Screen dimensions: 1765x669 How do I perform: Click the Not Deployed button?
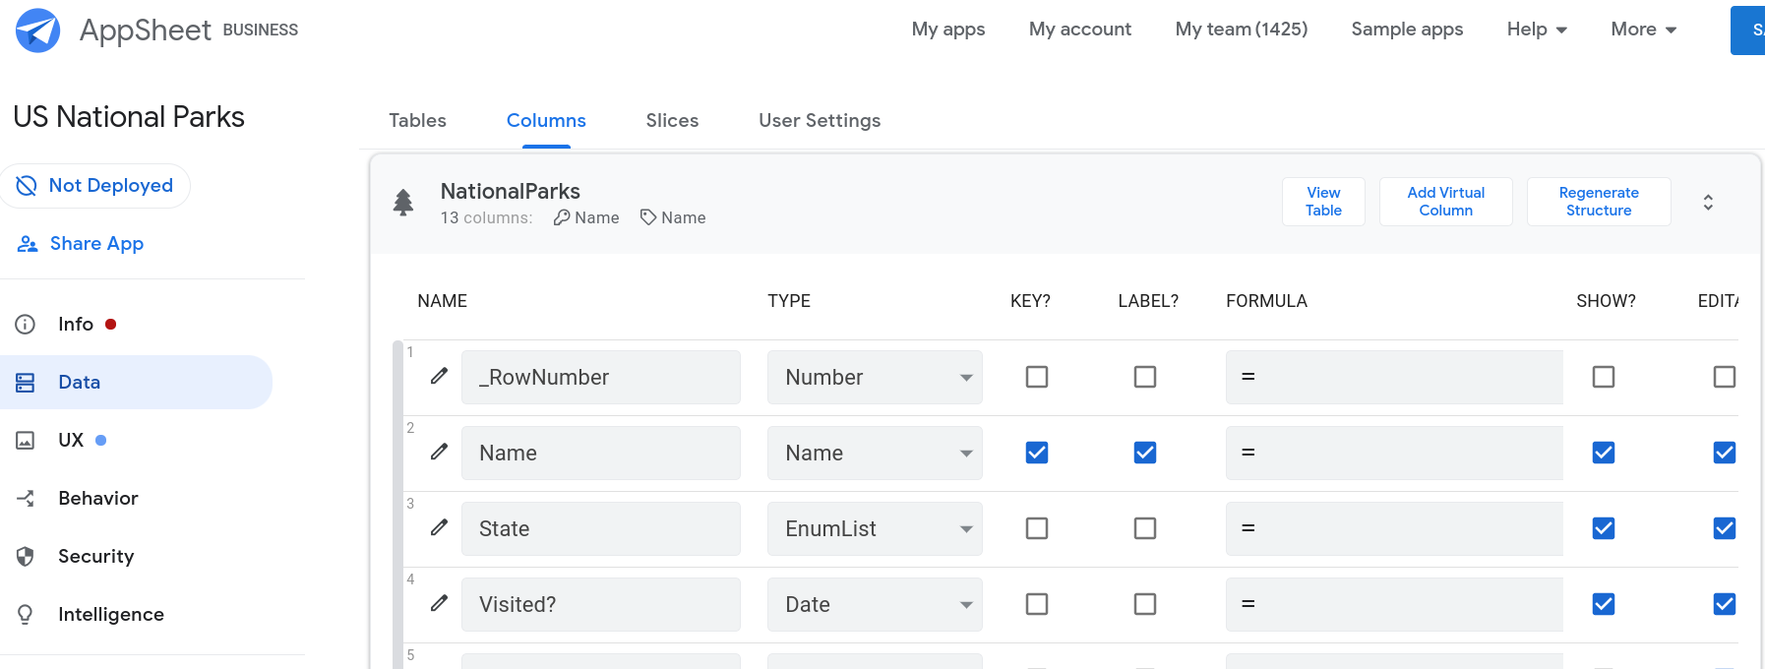point(95,186)
